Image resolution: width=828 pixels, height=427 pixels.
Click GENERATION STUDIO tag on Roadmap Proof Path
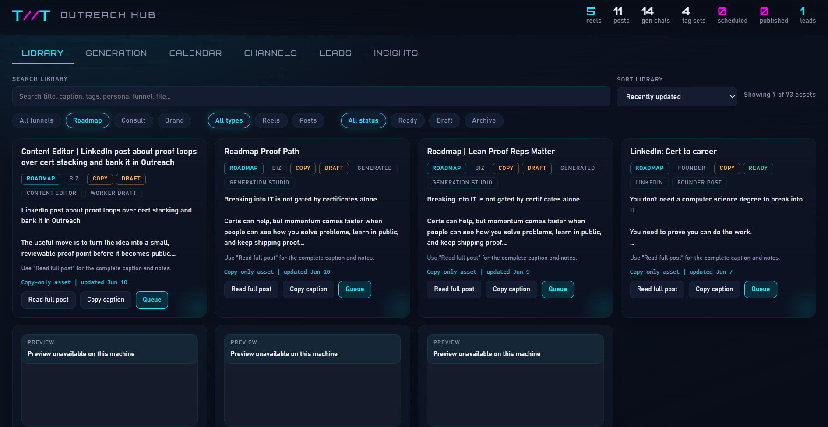coord(259,183)
